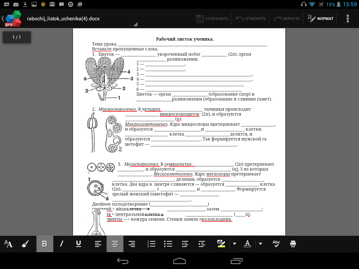Click the word 'Микроспорогенез'
359x269 pixels.
point(117,109)
